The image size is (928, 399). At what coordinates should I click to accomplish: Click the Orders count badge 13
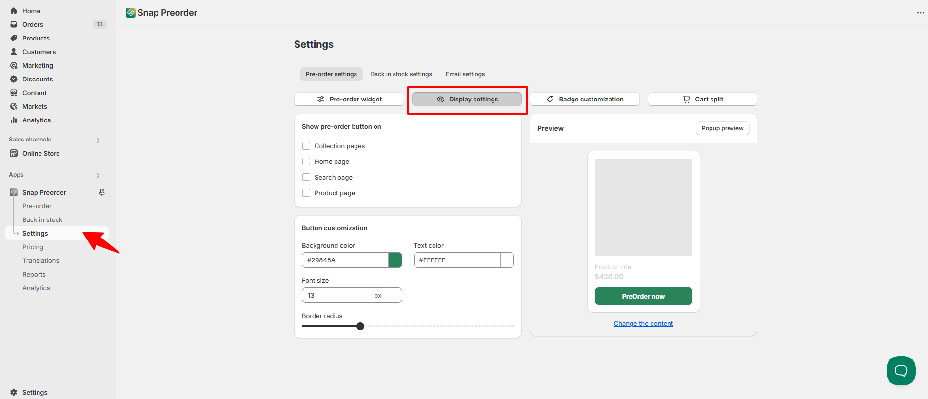(x=99, y=24)
